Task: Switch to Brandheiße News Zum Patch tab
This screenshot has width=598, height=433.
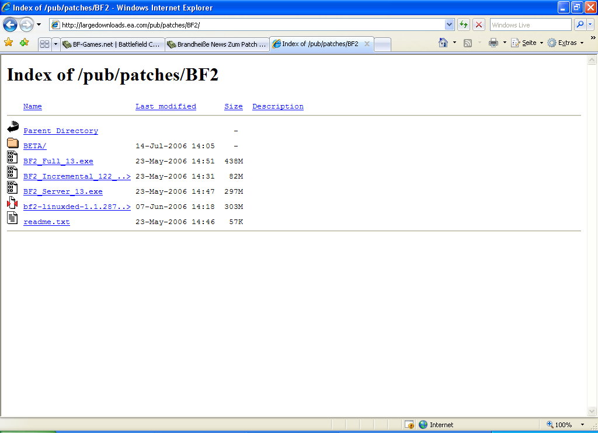Action: click(x=217, y=44)
